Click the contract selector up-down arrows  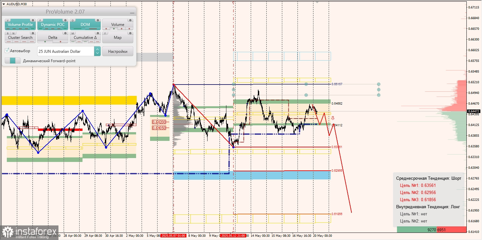[x=97, y=51]
